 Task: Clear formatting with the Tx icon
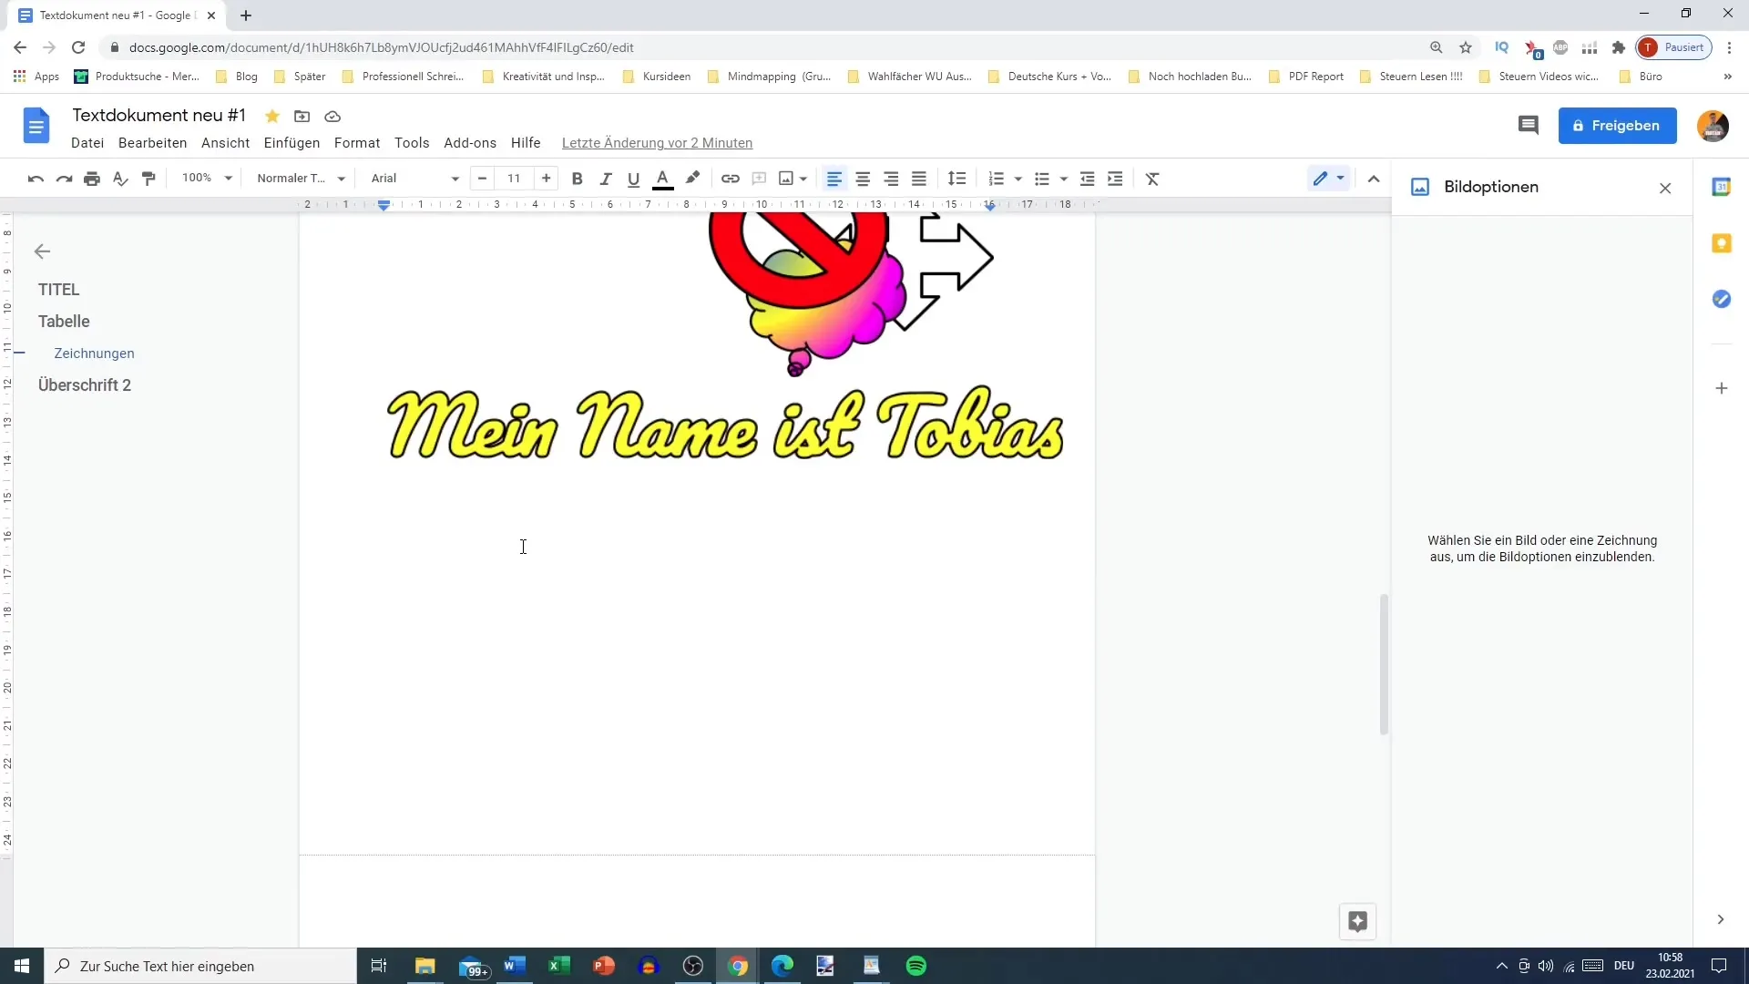point(1152,179)
